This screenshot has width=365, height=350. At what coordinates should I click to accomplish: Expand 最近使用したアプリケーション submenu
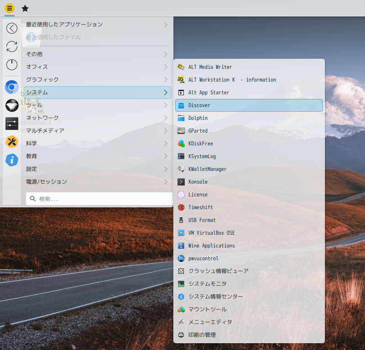(98, 25)
